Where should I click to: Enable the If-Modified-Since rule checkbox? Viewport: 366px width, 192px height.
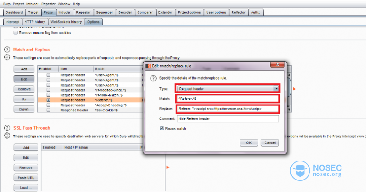click(x=48, y=90)
